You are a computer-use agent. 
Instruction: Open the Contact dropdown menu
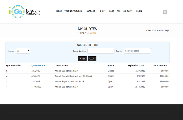point(128,11)
